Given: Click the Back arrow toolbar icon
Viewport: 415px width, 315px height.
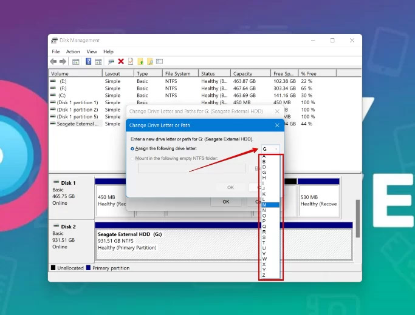Looking at the screenshot, I should pyautogui.click(x=53, y=62).
